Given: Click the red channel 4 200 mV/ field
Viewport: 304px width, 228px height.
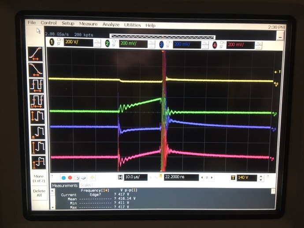Looking at the screenshot, I should [x=240, y=45].
